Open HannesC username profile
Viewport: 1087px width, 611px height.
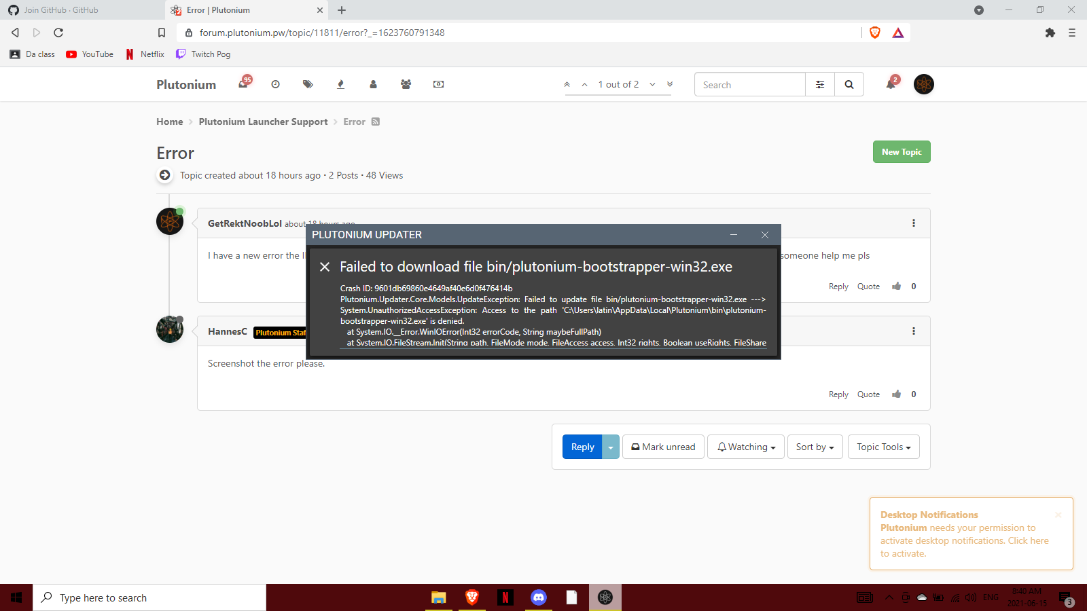pos(228,331)
